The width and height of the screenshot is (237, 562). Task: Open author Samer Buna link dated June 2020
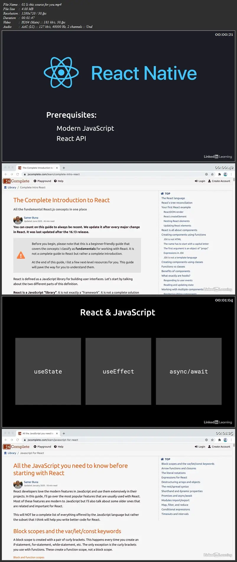click(31, 218)
